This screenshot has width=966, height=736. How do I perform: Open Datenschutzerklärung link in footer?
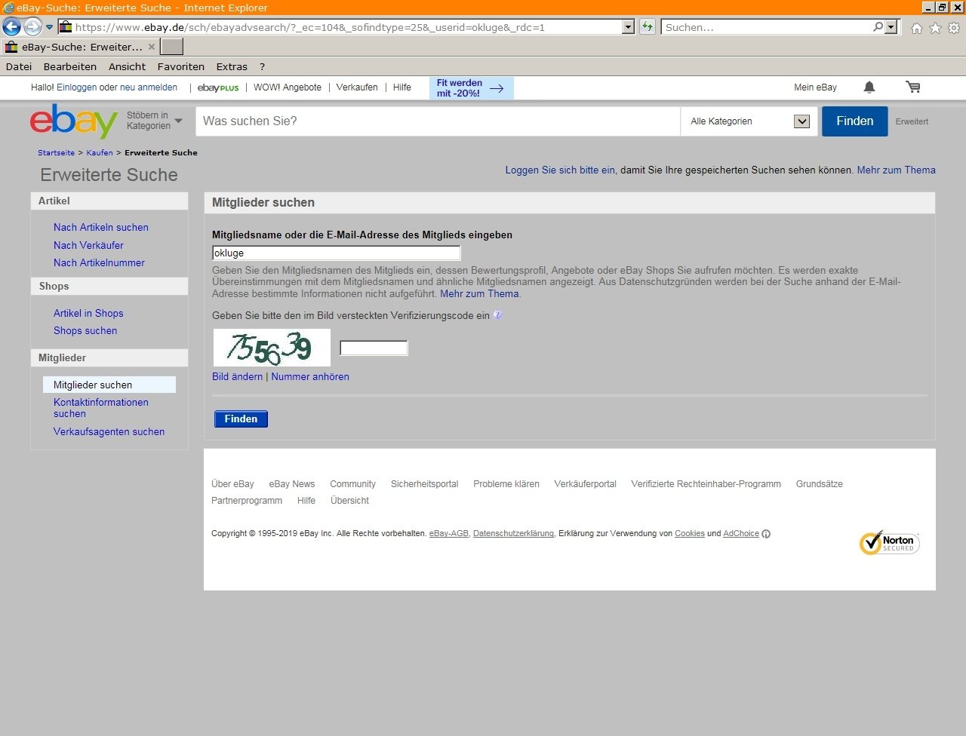click(x=513, y=534)
